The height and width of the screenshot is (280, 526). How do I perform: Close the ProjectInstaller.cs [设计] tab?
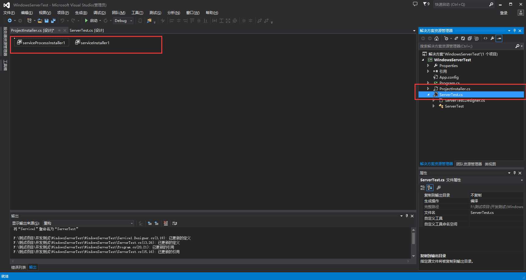(65, 30)
